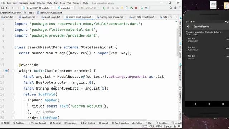Open the SDK Manager toolbar icon

[146, 8]
